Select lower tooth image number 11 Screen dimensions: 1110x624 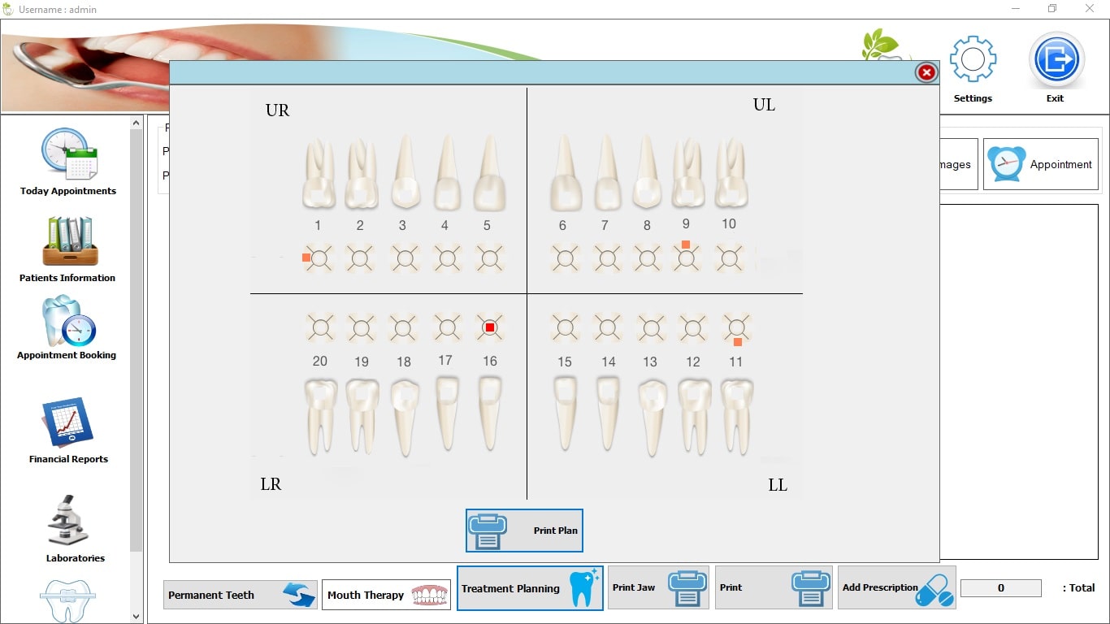(737, 416)
